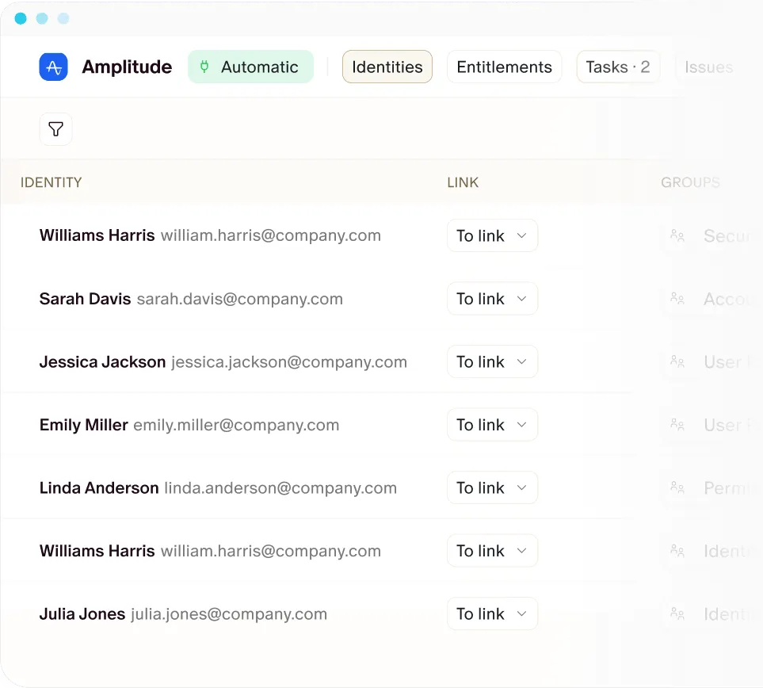Click the GROUPS column header
This screenshot has height=688, width=763.
[x=690, y=182]
